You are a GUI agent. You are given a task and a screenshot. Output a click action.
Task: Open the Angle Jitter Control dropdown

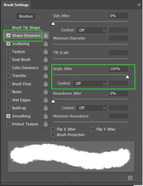(x=90, y=83)
